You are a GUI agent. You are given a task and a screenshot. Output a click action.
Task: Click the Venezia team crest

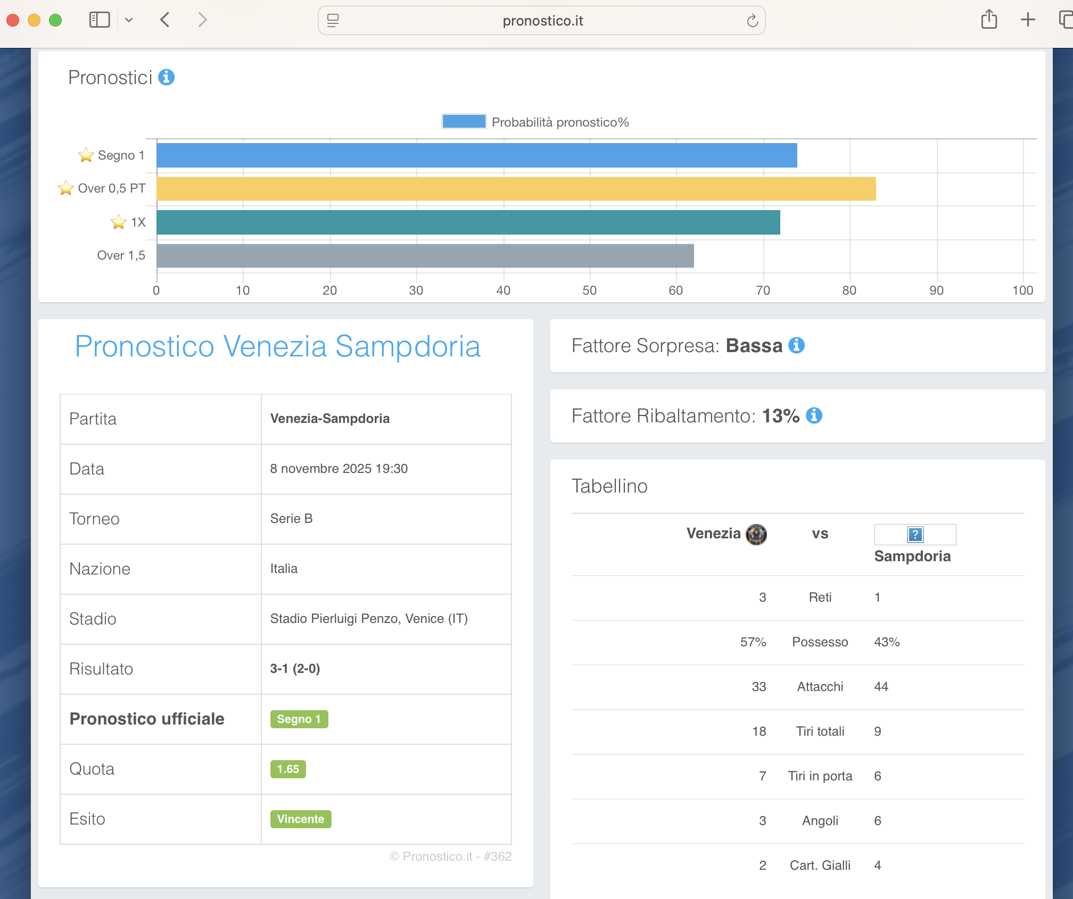(756, 534)
